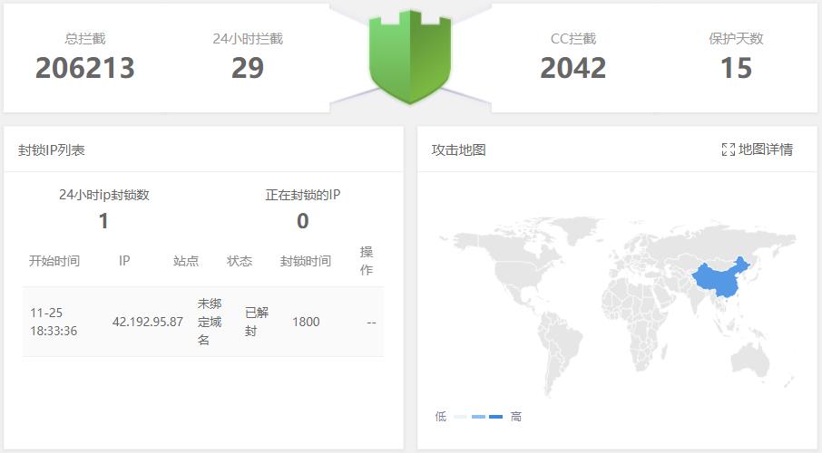Click the 低 legend label
The width and height of the screenshot is (822, 453).
441,417
